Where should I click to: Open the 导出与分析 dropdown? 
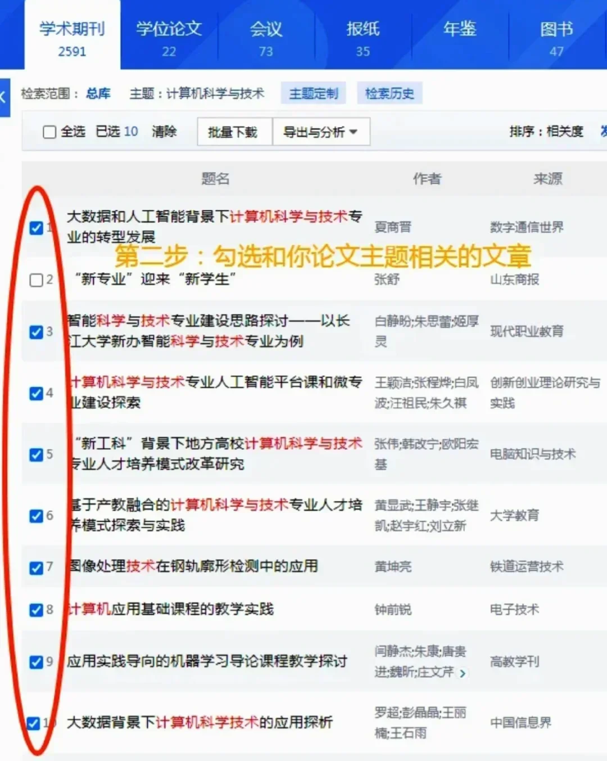(x=321, y=132)
